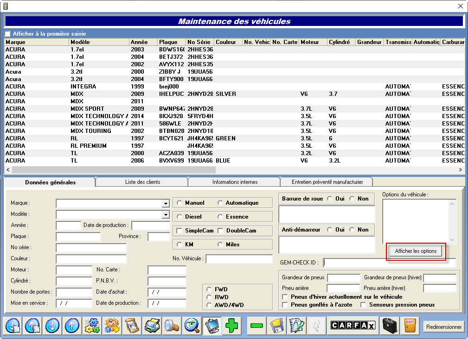468x339 pixels.
Task: Click the greyed lightning bolt icon
Action: pyautogui.click(x=316, y=326)
